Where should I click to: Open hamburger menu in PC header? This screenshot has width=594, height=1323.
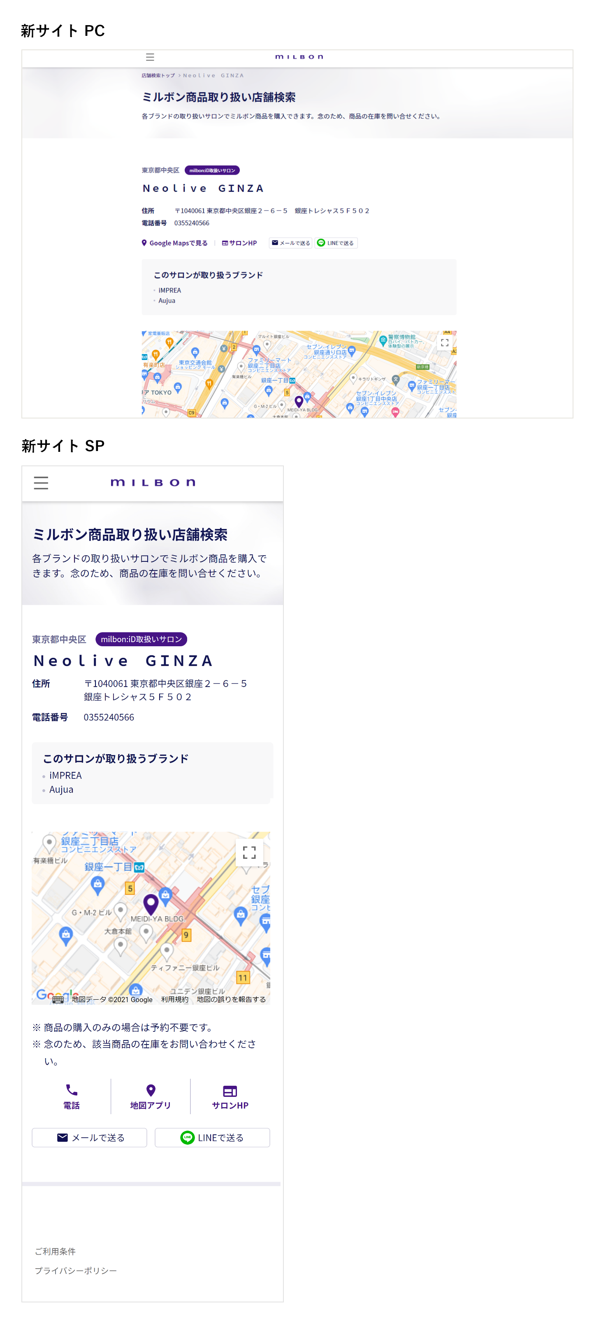coord(150,57)
